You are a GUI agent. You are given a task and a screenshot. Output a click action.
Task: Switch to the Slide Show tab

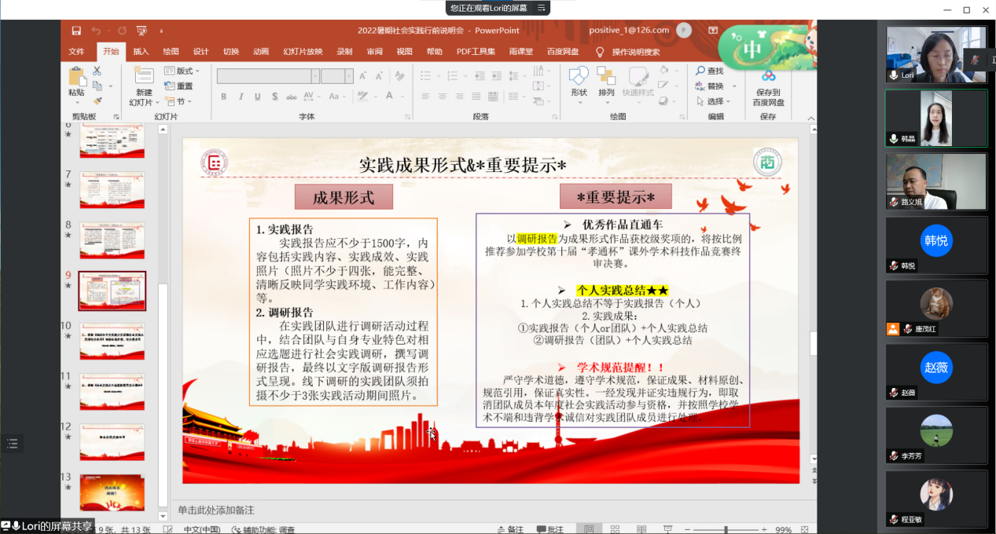click(x=303, y=52)
